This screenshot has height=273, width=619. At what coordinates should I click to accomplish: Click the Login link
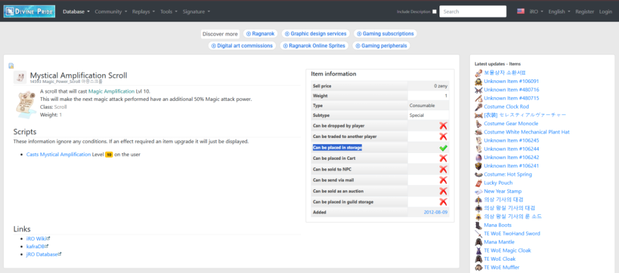(x=605, y=11)
